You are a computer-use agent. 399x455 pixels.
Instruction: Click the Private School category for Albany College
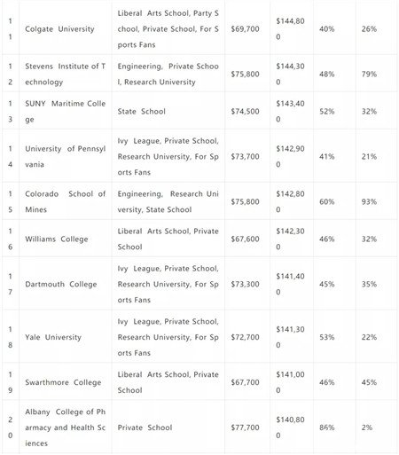pyautogui.click(x=145, y=428)
